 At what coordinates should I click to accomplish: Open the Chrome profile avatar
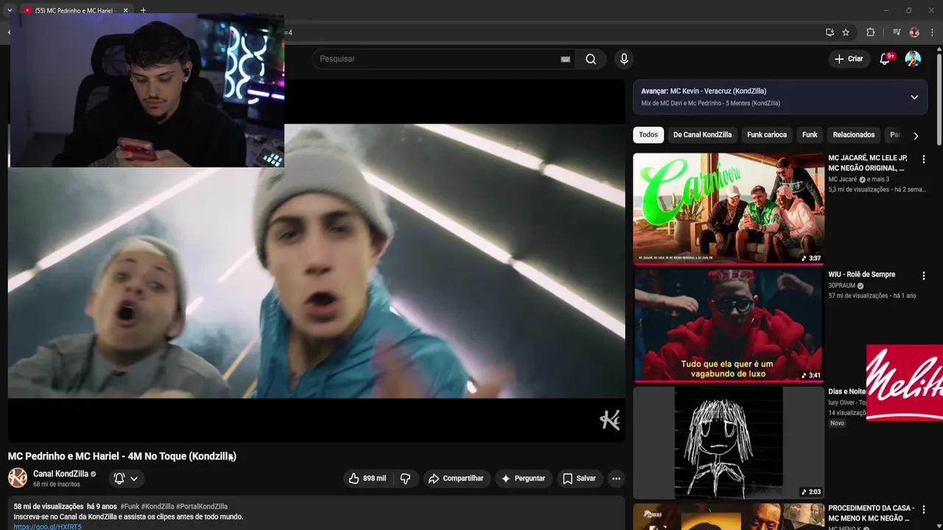point(914,32)
